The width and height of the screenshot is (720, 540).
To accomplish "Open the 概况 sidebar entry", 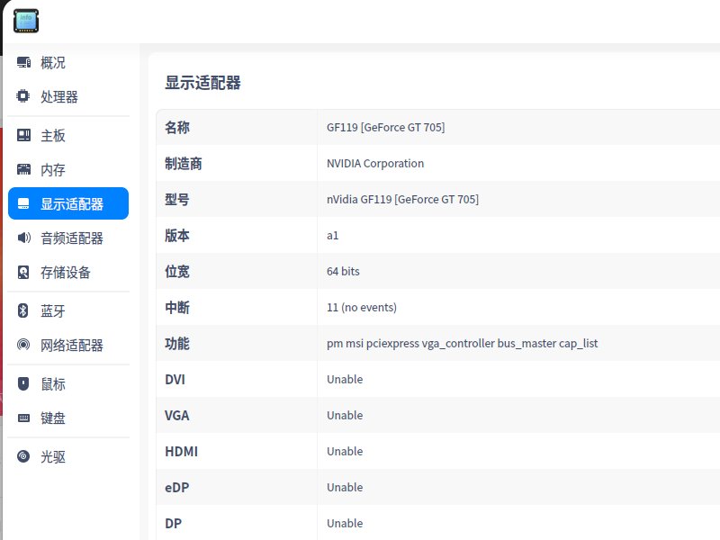I will point(68,62).
